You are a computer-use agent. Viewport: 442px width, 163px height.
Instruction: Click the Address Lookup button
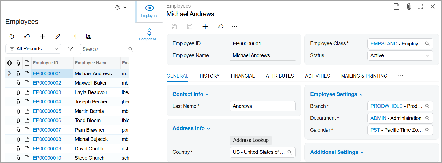(x=251, y=140)
